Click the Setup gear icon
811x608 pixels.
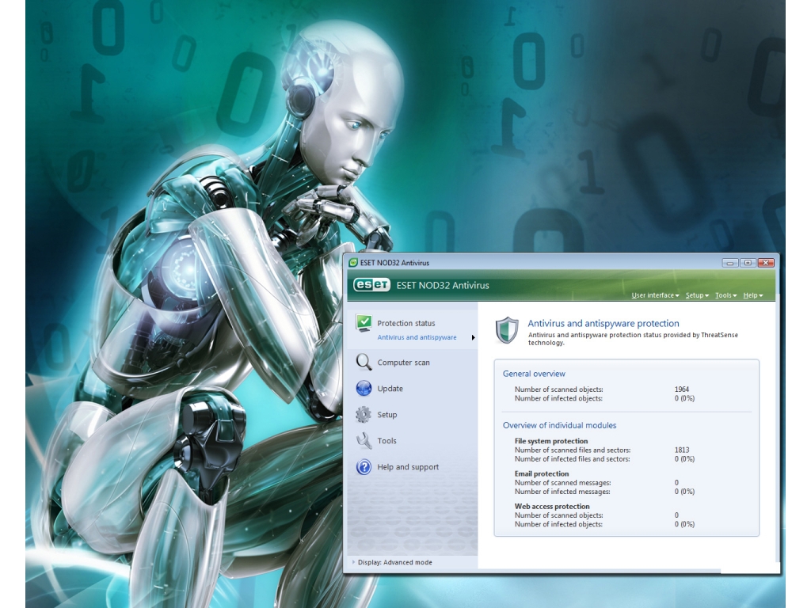364,415
